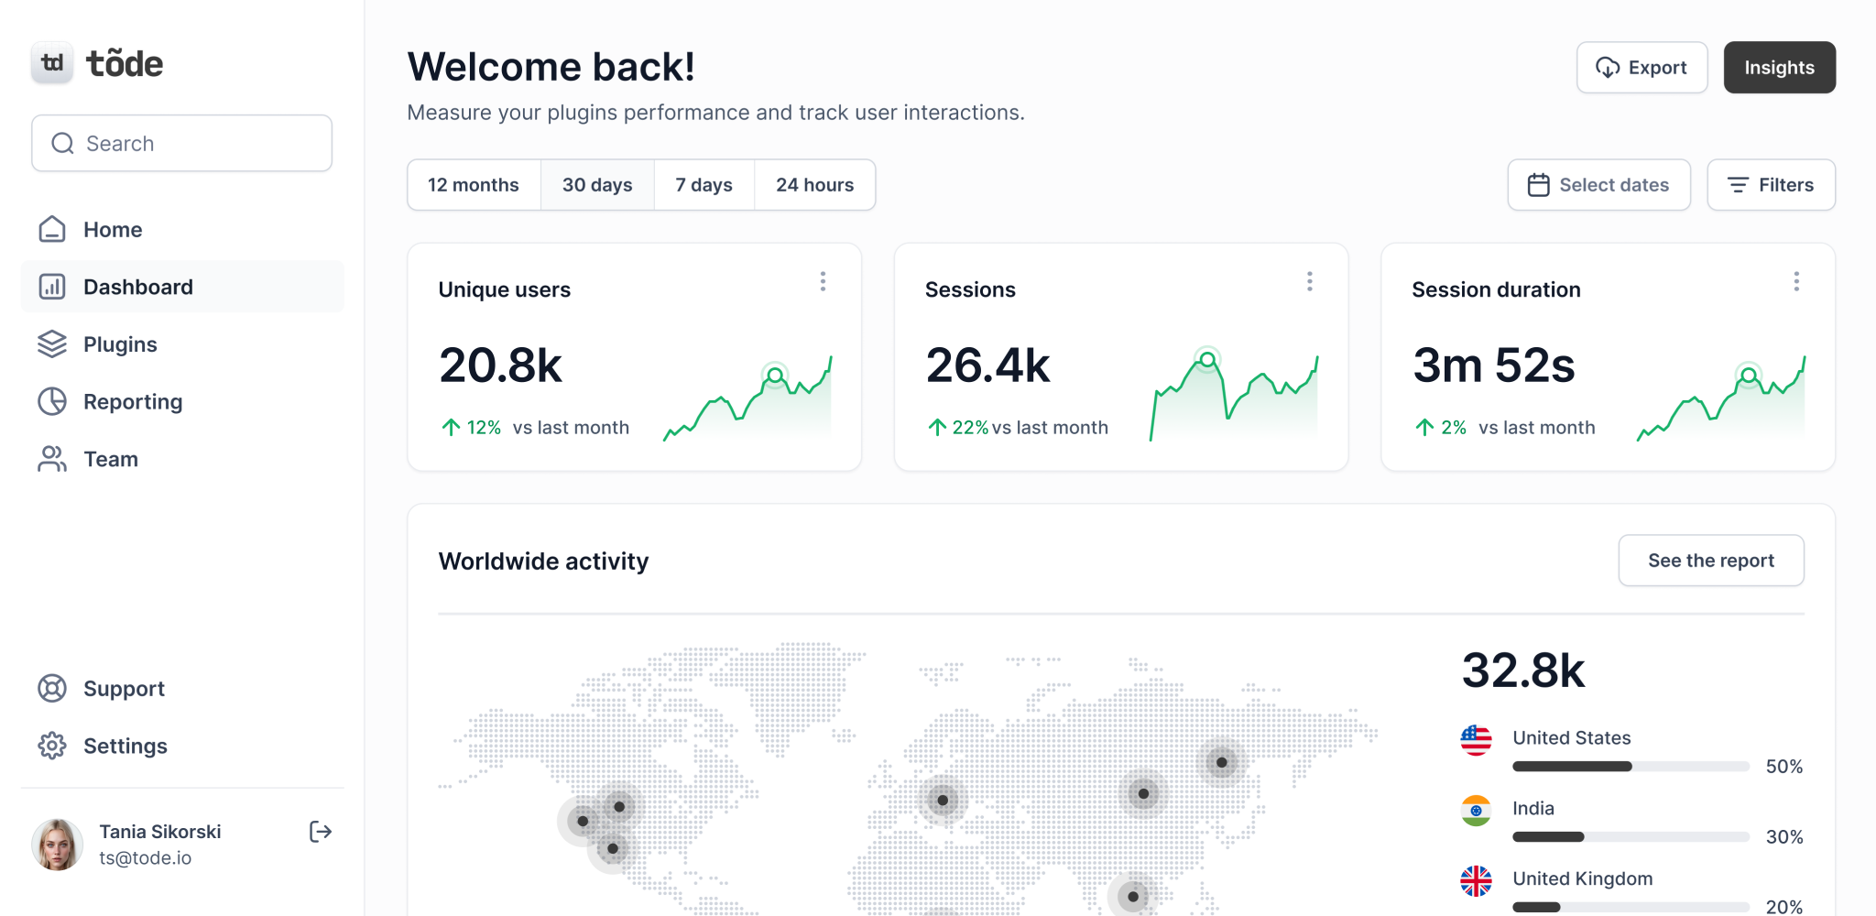The height and width of the screenshot is (916, 1876).
Task: Select the 30 days tab
Action: (x=597, y=185)
